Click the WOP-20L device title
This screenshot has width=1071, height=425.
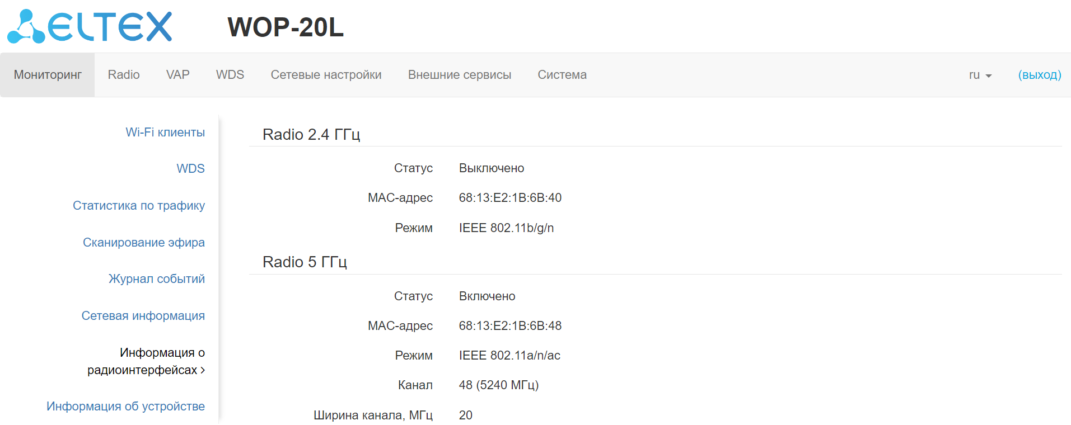286,27
